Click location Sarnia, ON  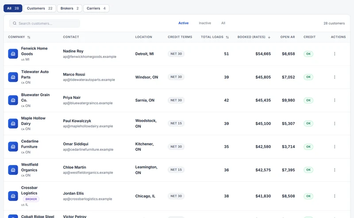pyautogui.click(x=145, y=100)
